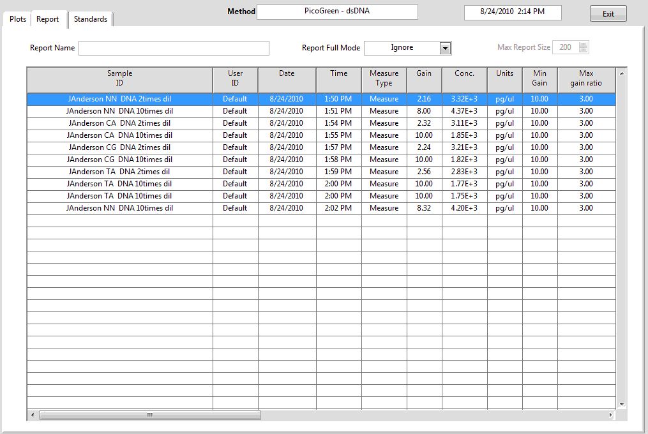648x434 pixels.
Task: Click the Gain column header
Action: (424, 80)
